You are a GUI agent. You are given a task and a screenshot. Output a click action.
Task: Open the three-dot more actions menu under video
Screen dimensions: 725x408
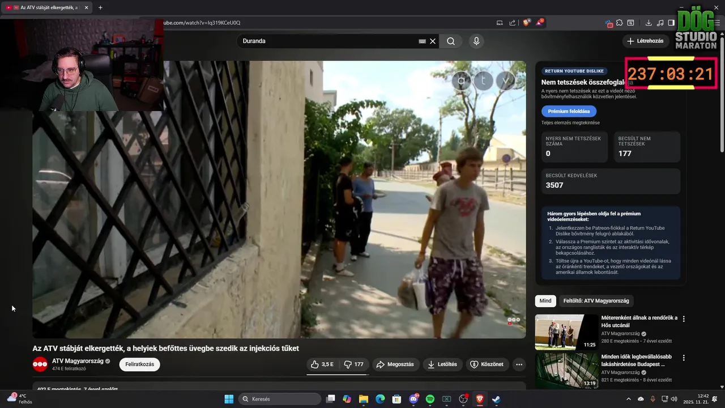(x=519, y=364)
